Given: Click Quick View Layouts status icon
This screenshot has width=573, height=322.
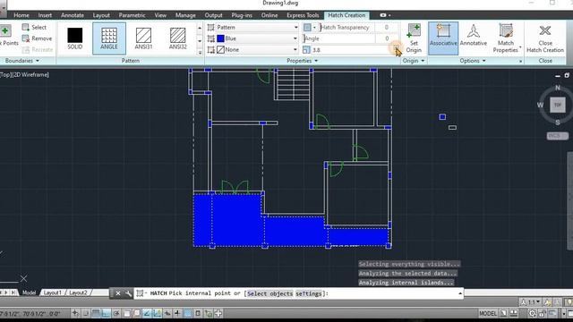Looking at the screenshot, I should [x=503, y=313].
